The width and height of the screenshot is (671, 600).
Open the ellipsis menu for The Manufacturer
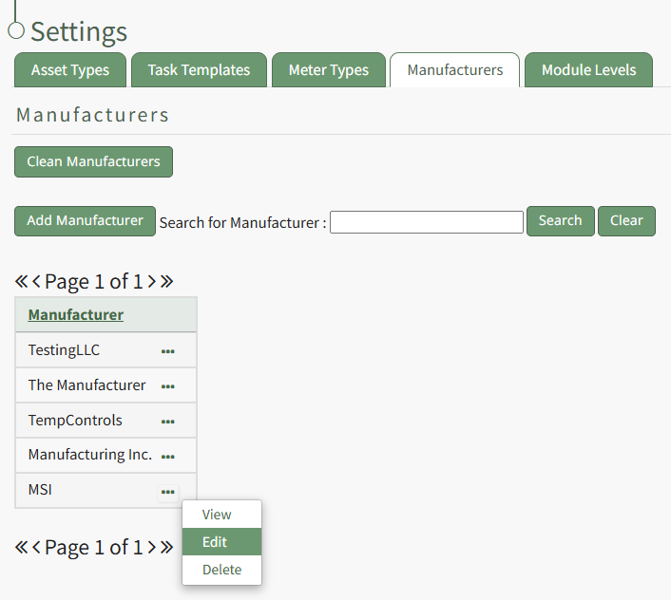pyautogui.click(x=168, y=386)
